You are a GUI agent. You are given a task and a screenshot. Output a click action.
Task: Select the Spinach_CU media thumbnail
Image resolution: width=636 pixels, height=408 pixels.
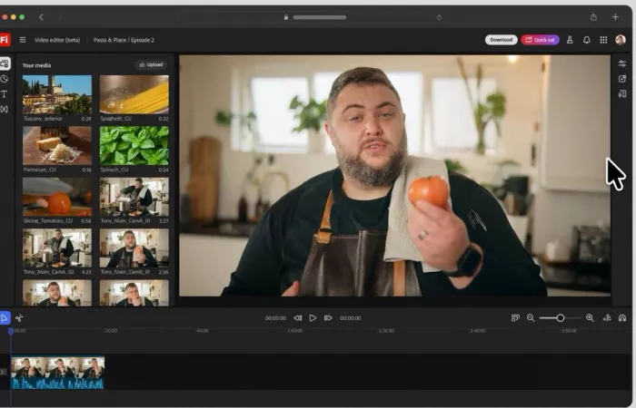pyautogui.click(x=134, y=145)
